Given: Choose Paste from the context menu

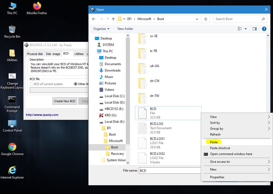Looking at the screenshot, I should pyautogui.click(x=214, y=142).
